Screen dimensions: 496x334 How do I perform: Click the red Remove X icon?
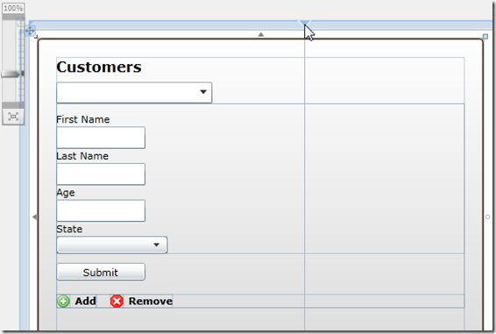click(x=117, y=301)
